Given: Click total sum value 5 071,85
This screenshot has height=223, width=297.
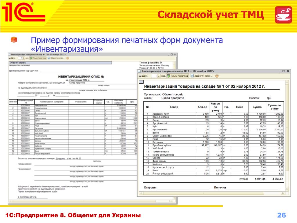Looking at the screenshot, I should click(x=260, y=179).
